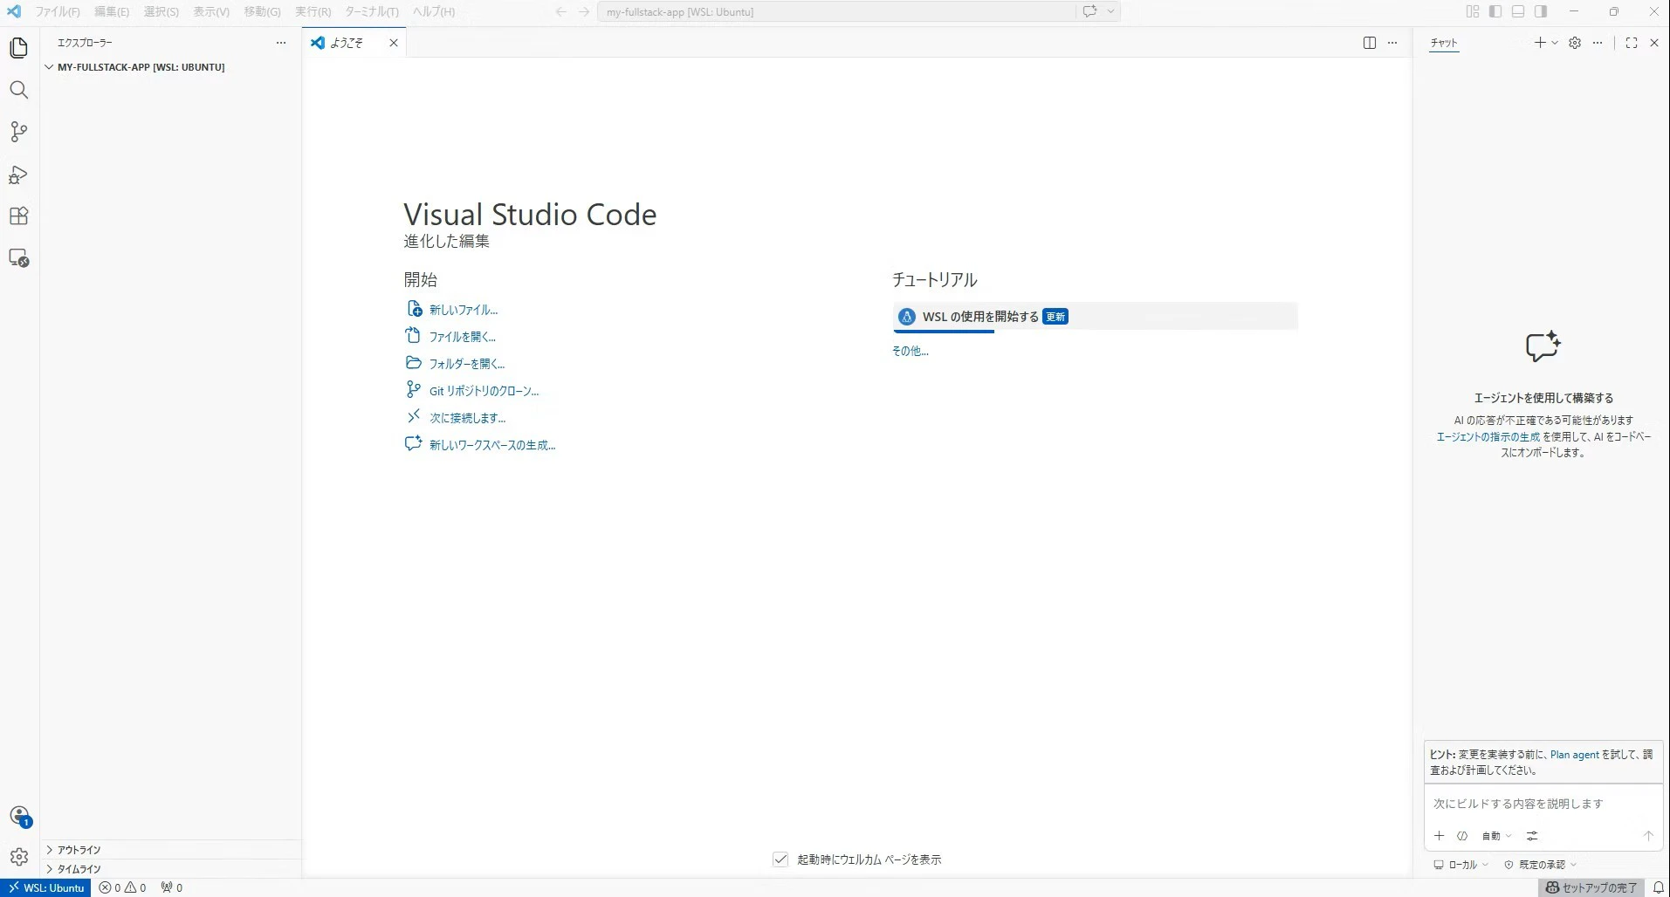Open notifications with the bell icon
The width and height of the screenshot is (1670, 897).
[1659, 887]
